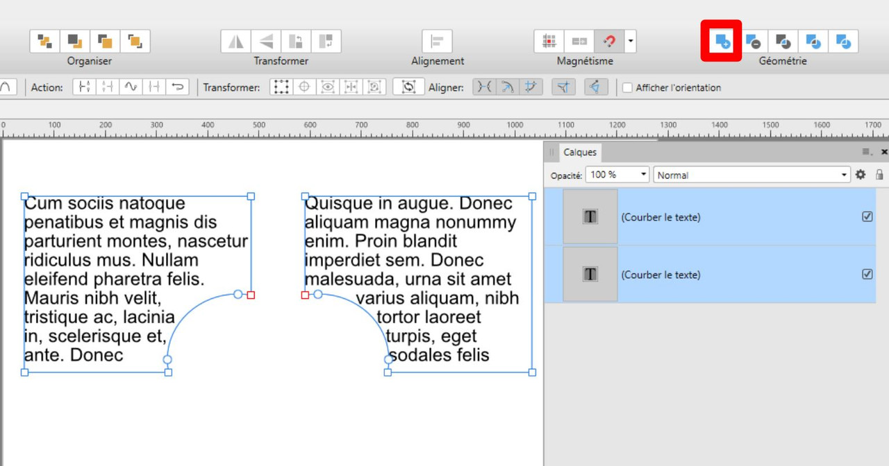This screenshot has width=889, height=466.
Task: Rotate selection counterclockwise in Transformer group
Action: (296, 42)
